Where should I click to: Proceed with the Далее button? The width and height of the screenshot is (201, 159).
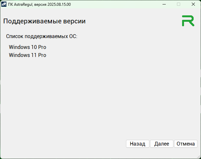[x=162, y=144]
